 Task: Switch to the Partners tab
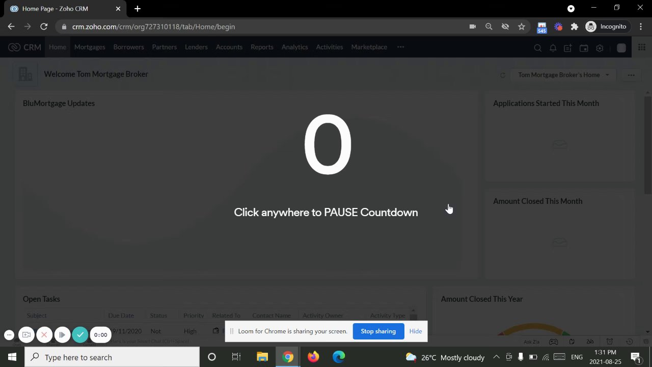pos(165,47)
